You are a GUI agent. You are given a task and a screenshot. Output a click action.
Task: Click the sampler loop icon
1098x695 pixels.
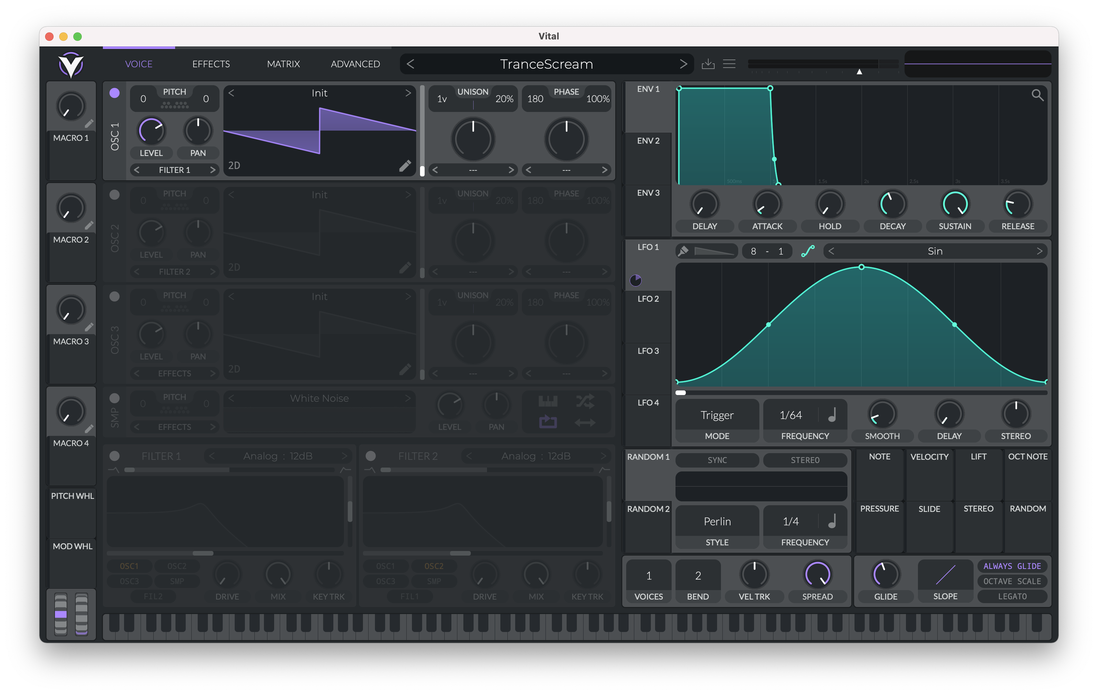[x=548, y=422]
